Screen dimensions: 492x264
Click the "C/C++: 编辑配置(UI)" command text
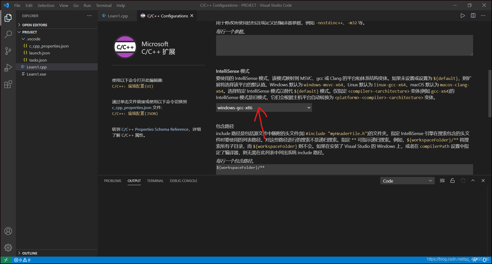tap(132, 86)
